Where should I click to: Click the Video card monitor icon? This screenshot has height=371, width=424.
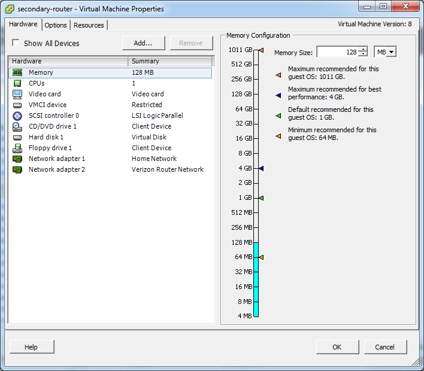17,95
